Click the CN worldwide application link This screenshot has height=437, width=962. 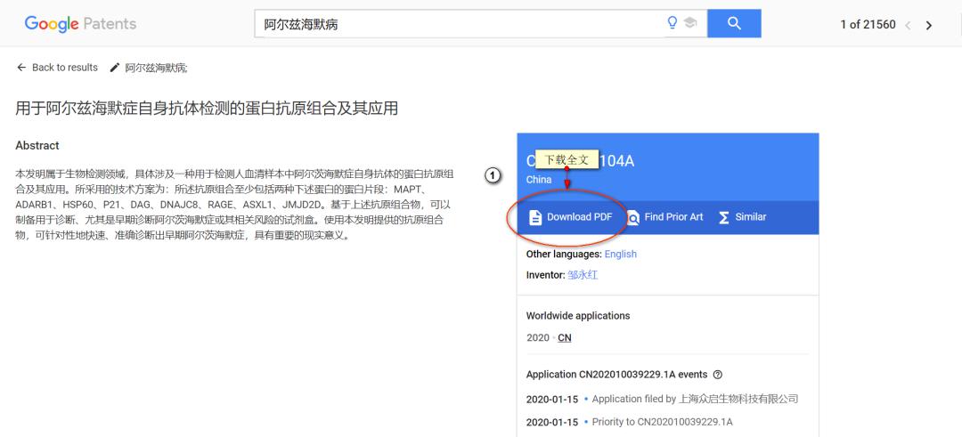tap(565, 337)
